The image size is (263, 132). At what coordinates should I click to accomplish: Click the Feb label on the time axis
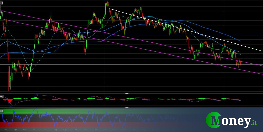[x=114, y=129]
